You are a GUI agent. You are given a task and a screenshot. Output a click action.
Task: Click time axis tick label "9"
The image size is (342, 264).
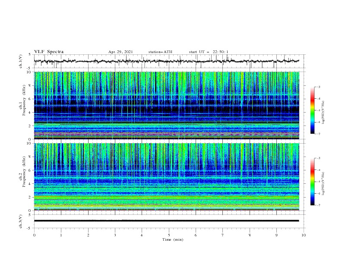276,235
